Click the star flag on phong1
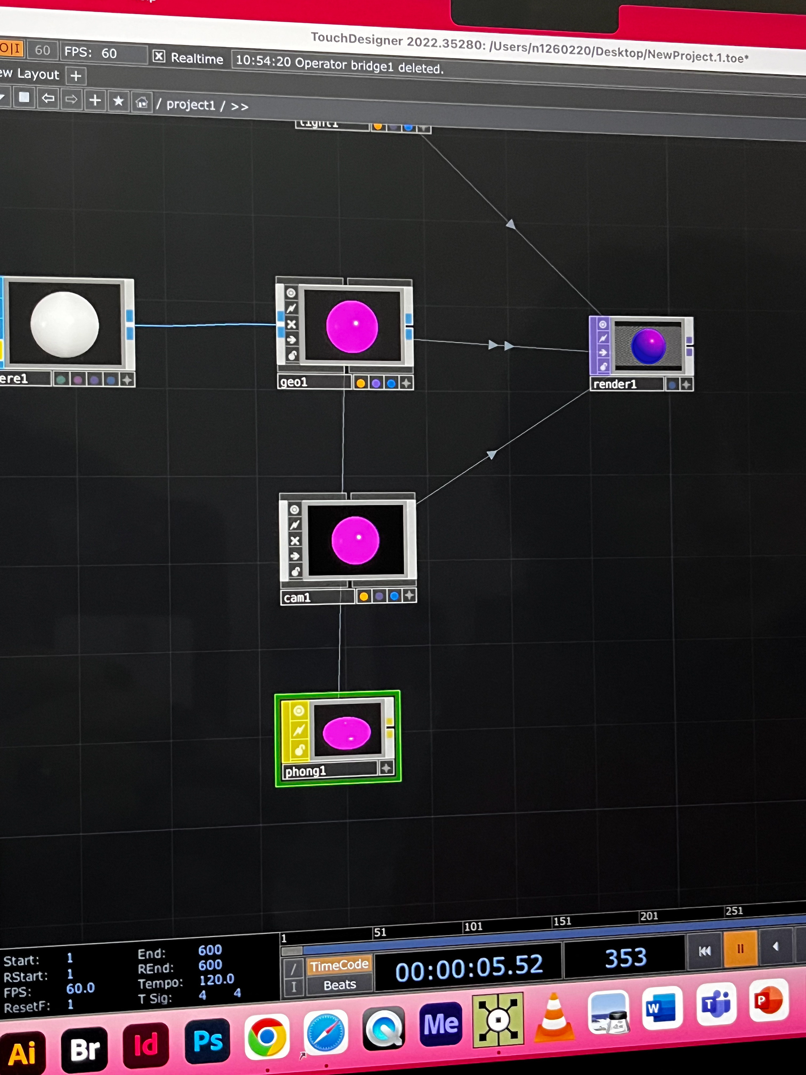Viewport: 806px width, 1075px height. [386, 768]
